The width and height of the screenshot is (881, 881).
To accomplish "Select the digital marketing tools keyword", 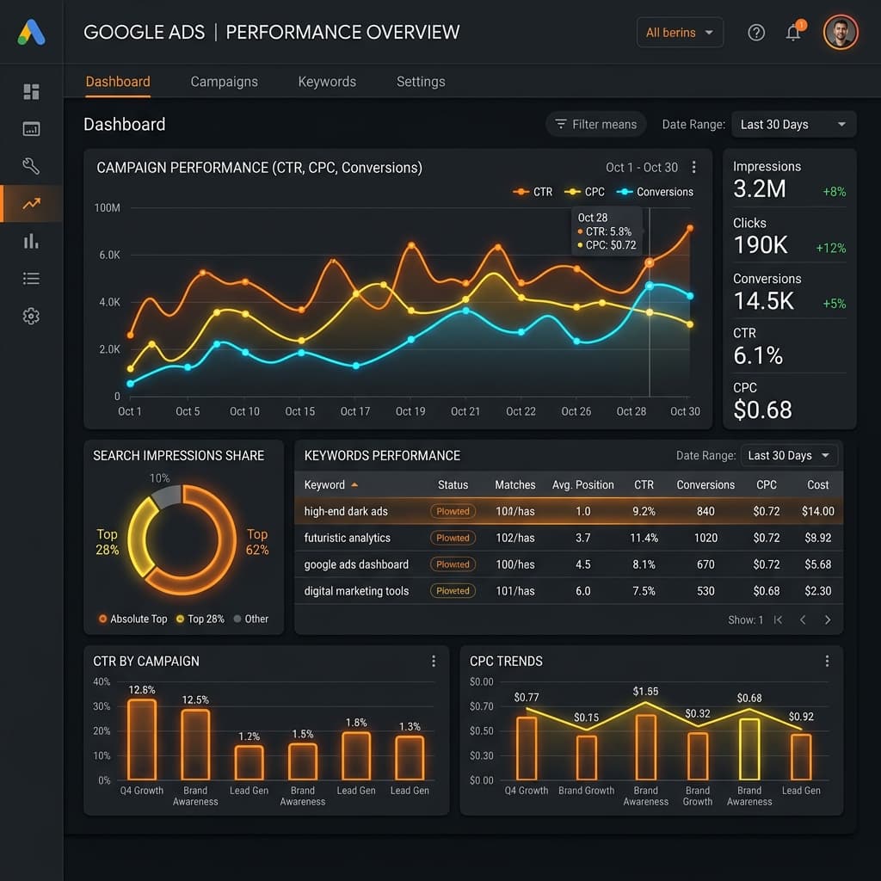I will 356,590.
